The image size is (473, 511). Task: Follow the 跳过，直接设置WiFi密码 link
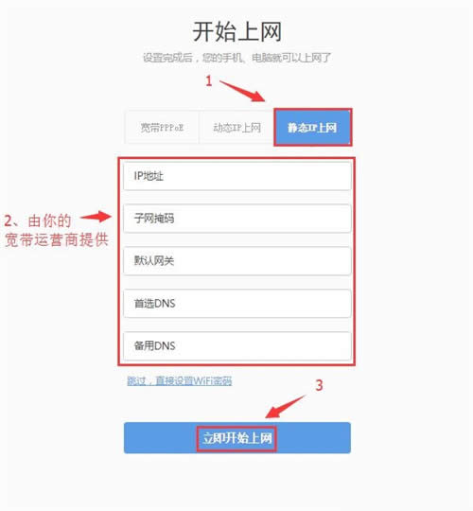pos(180,380)
